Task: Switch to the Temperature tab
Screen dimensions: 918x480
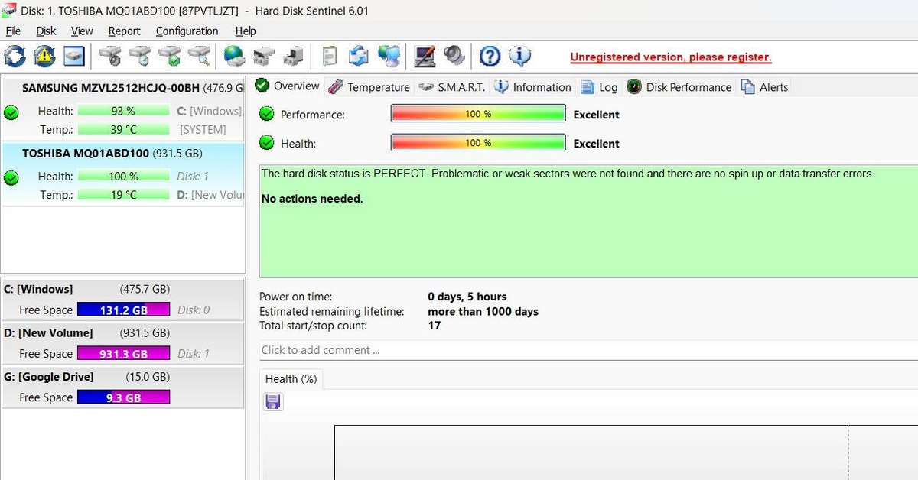Action: click(x=369, y=87)
